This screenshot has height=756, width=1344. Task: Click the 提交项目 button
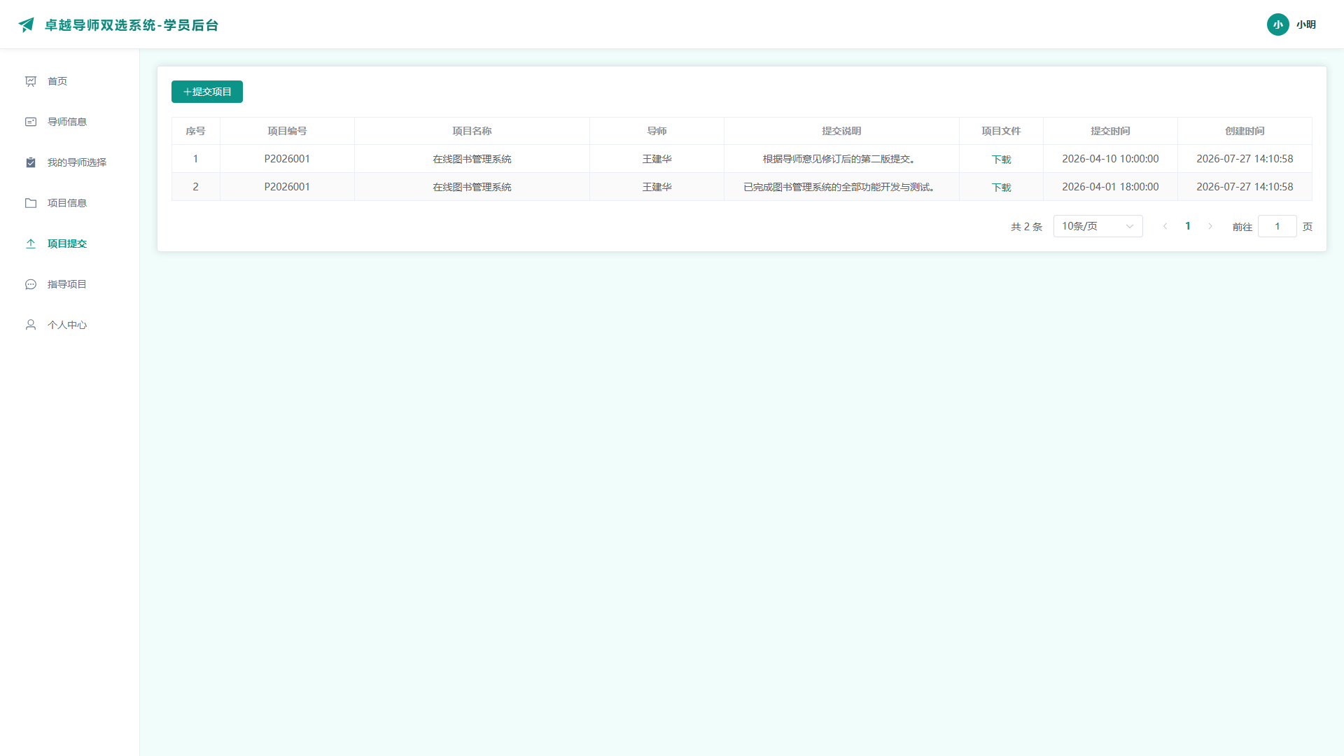click(207, 92)
